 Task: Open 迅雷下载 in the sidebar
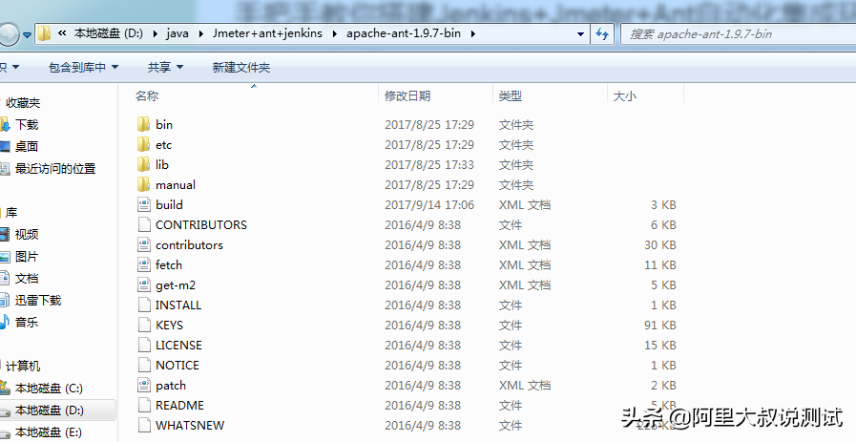click(38, 300)
